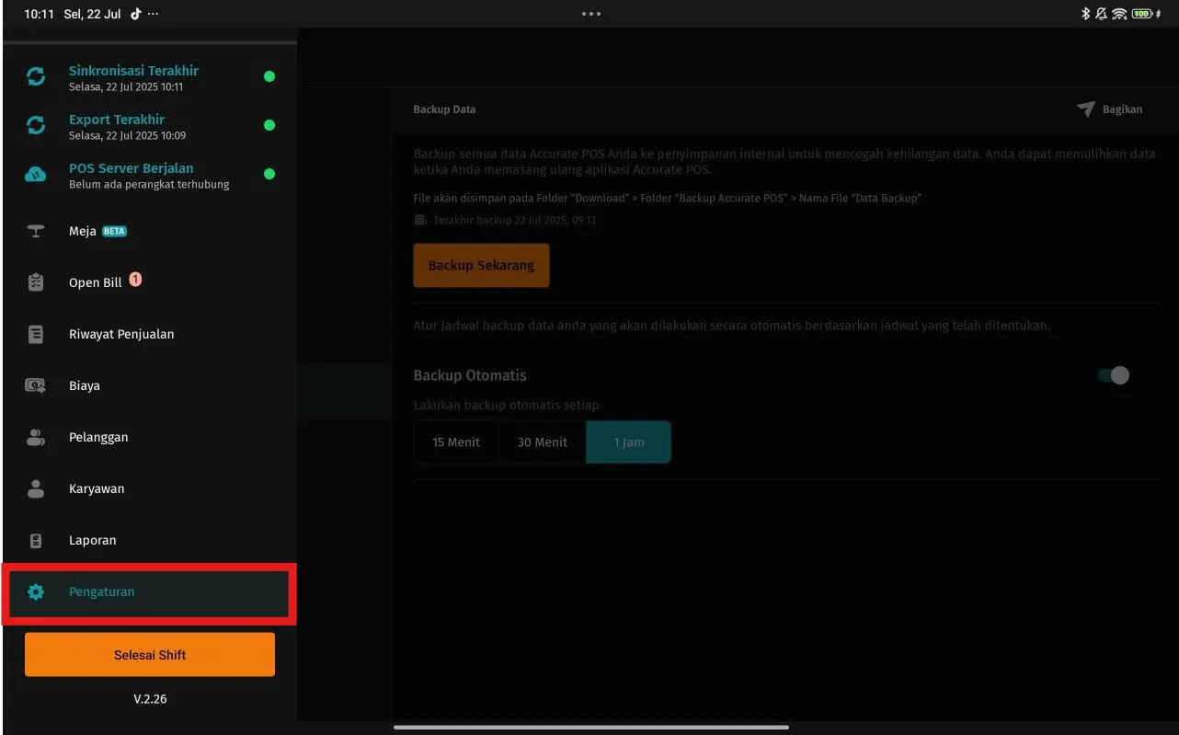Click the Export Terakhir refresh icon

36,126
